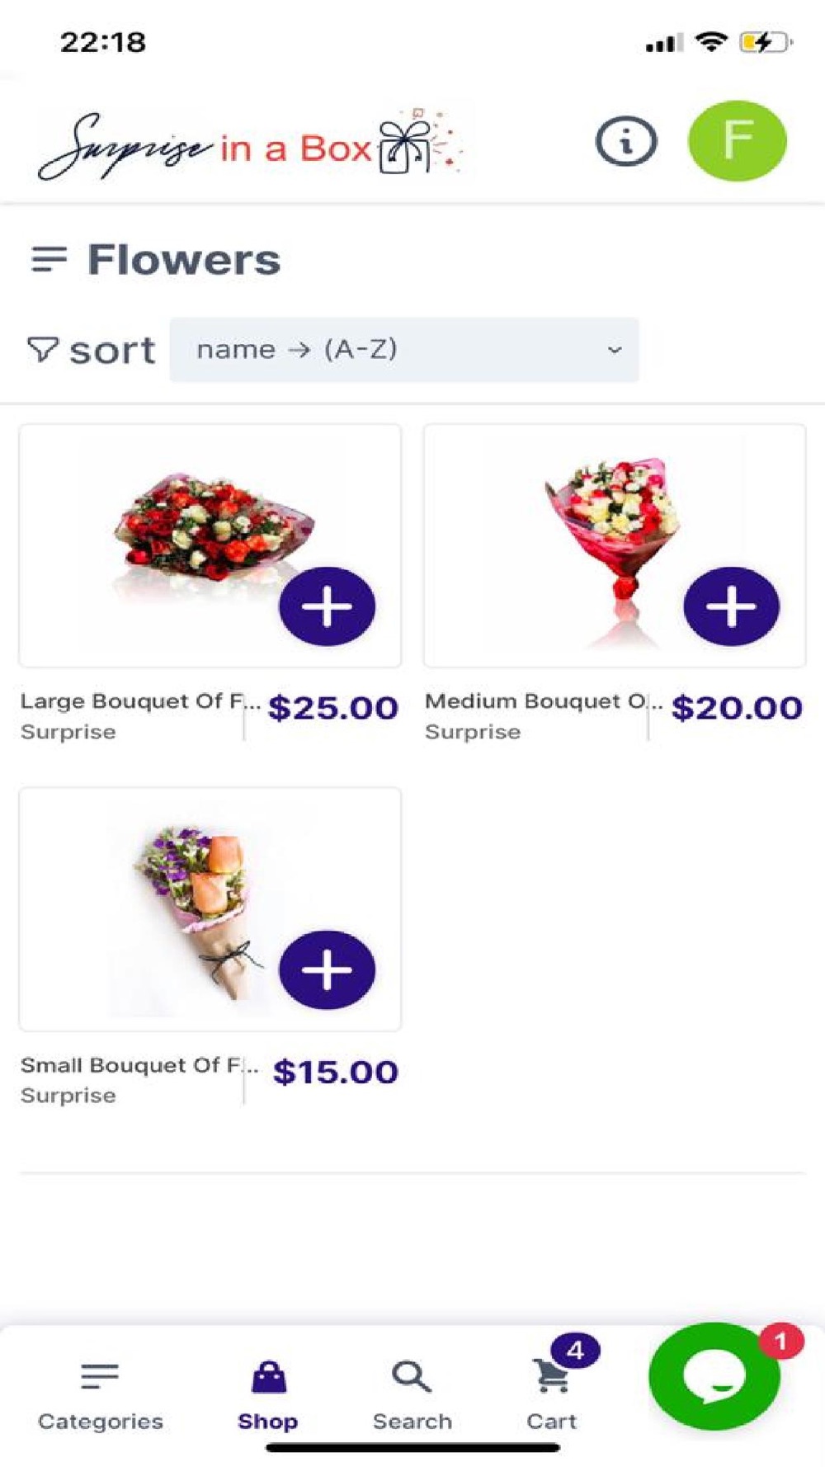Open the info circle icon
825x1467 pixels.
tap(626, 141)
